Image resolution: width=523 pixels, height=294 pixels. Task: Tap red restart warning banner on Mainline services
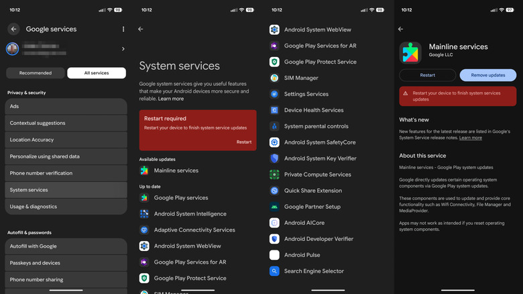pyautogui.click(x=457, y=96)
